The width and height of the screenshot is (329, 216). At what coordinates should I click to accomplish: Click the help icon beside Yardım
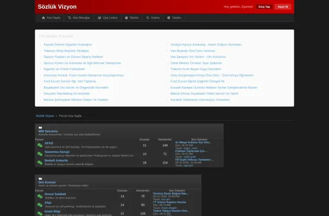[x=169, y=18]
